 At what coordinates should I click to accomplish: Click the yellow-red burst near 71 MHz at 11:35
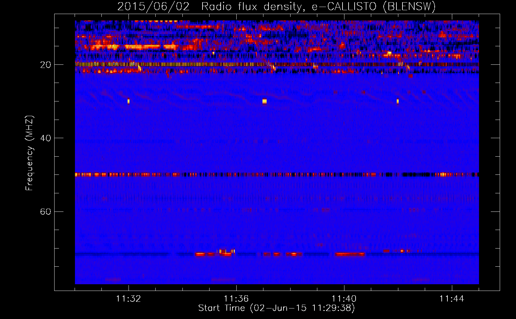pyautogui.click(x=226, y=251)
